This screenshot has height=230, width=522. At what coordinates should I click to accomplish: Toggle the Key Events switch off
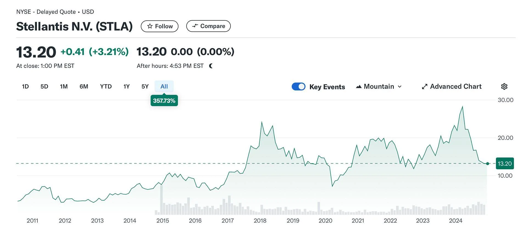point(298,87)
